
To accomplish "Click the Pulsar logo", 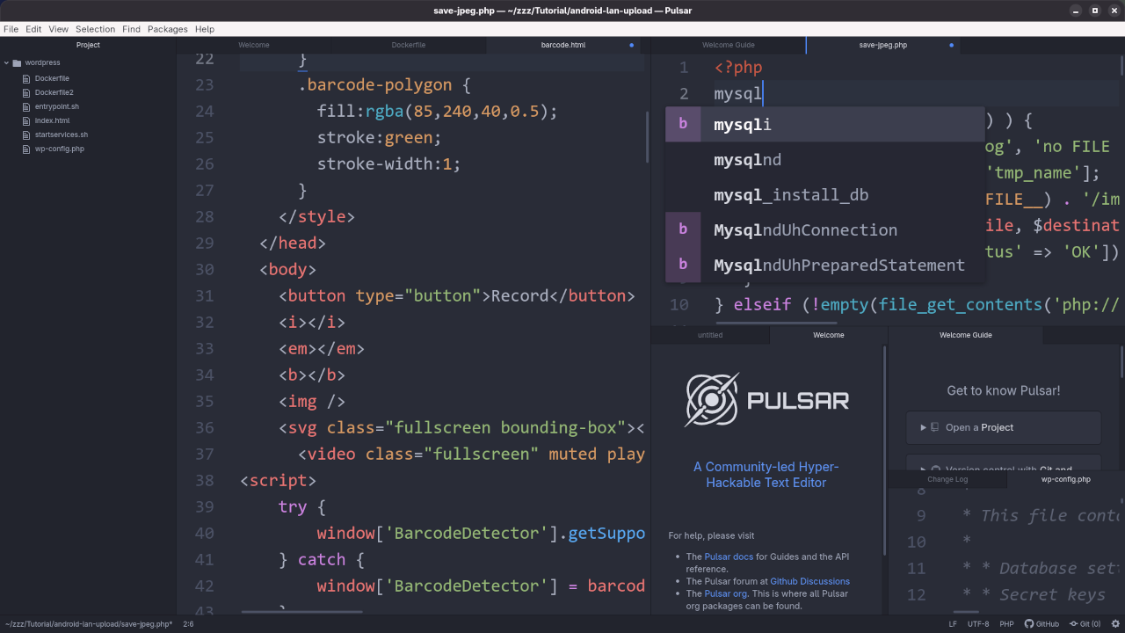I will [x=767, y=401].
